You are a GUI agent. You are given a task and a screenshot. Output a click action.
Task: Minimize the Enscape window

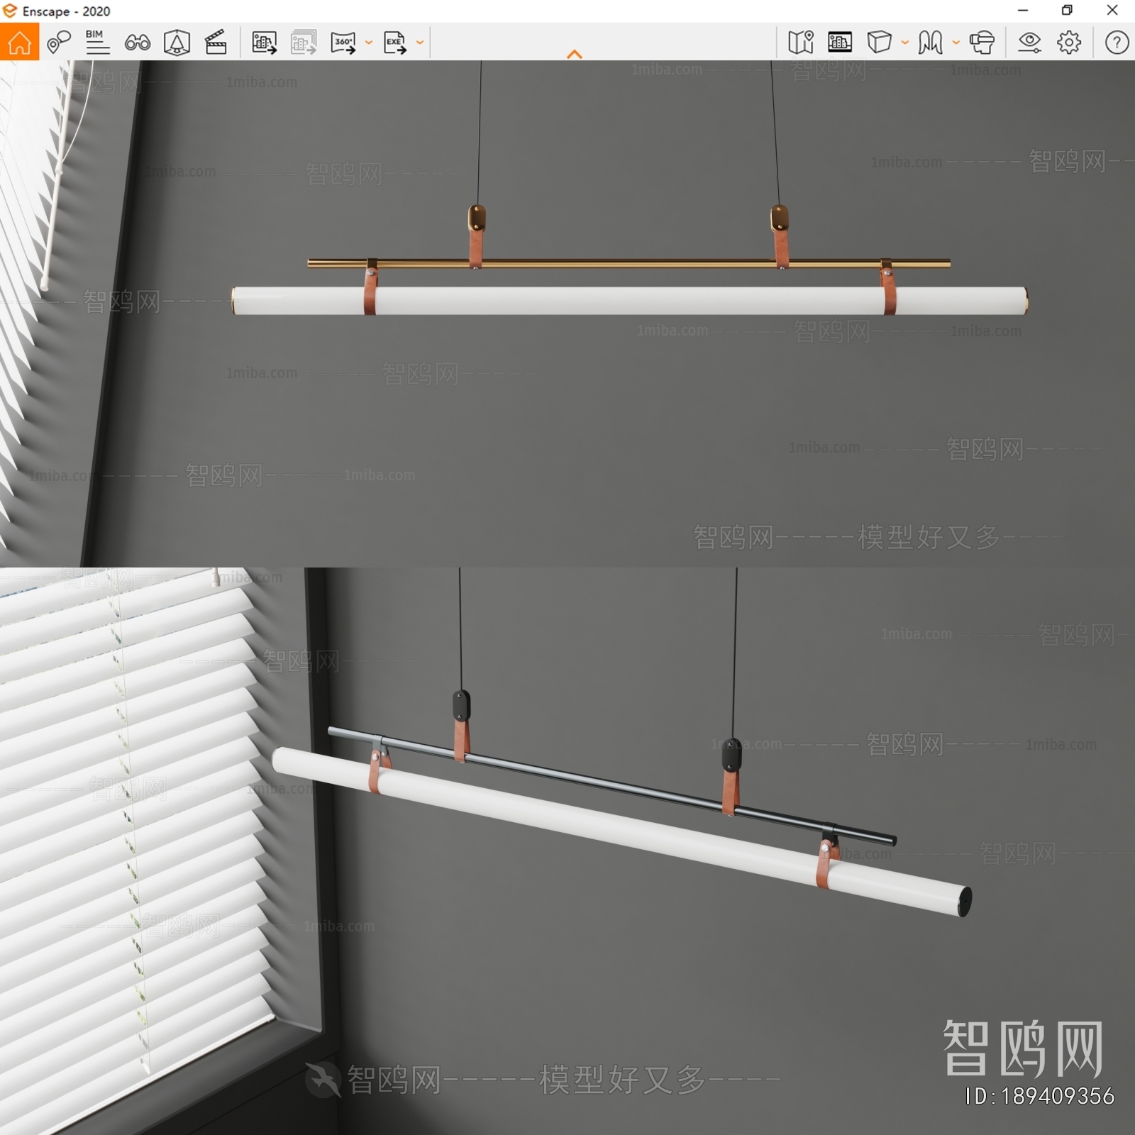point(1022,11)
